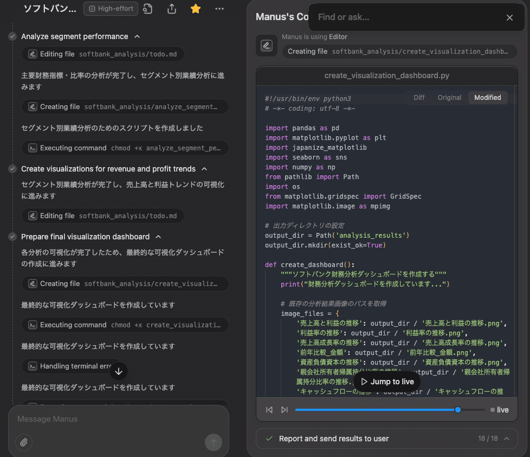Click the send message arrow button
The height and width of the screenshot is (457, 530).
tap(214, 442)
